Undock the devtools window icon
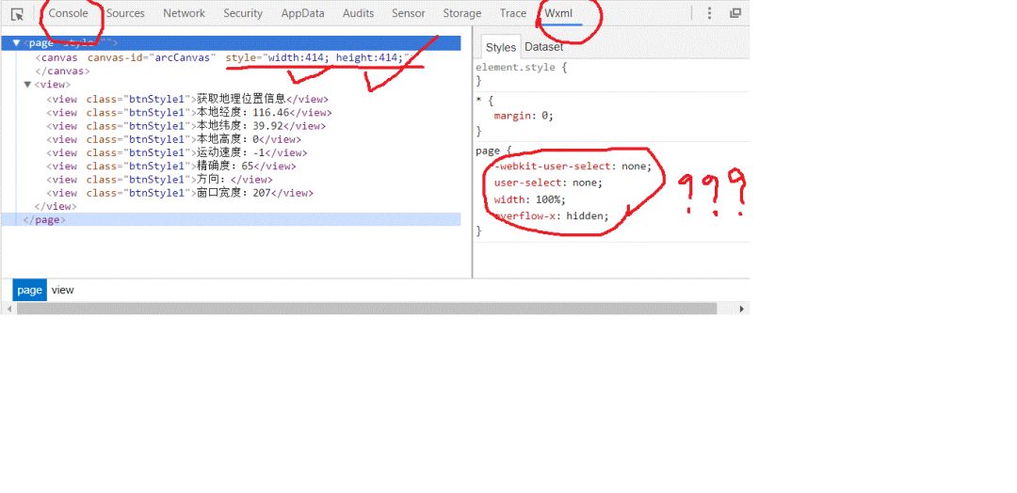The height and width of the screenshot is (493, 1017). pos(734,13)
